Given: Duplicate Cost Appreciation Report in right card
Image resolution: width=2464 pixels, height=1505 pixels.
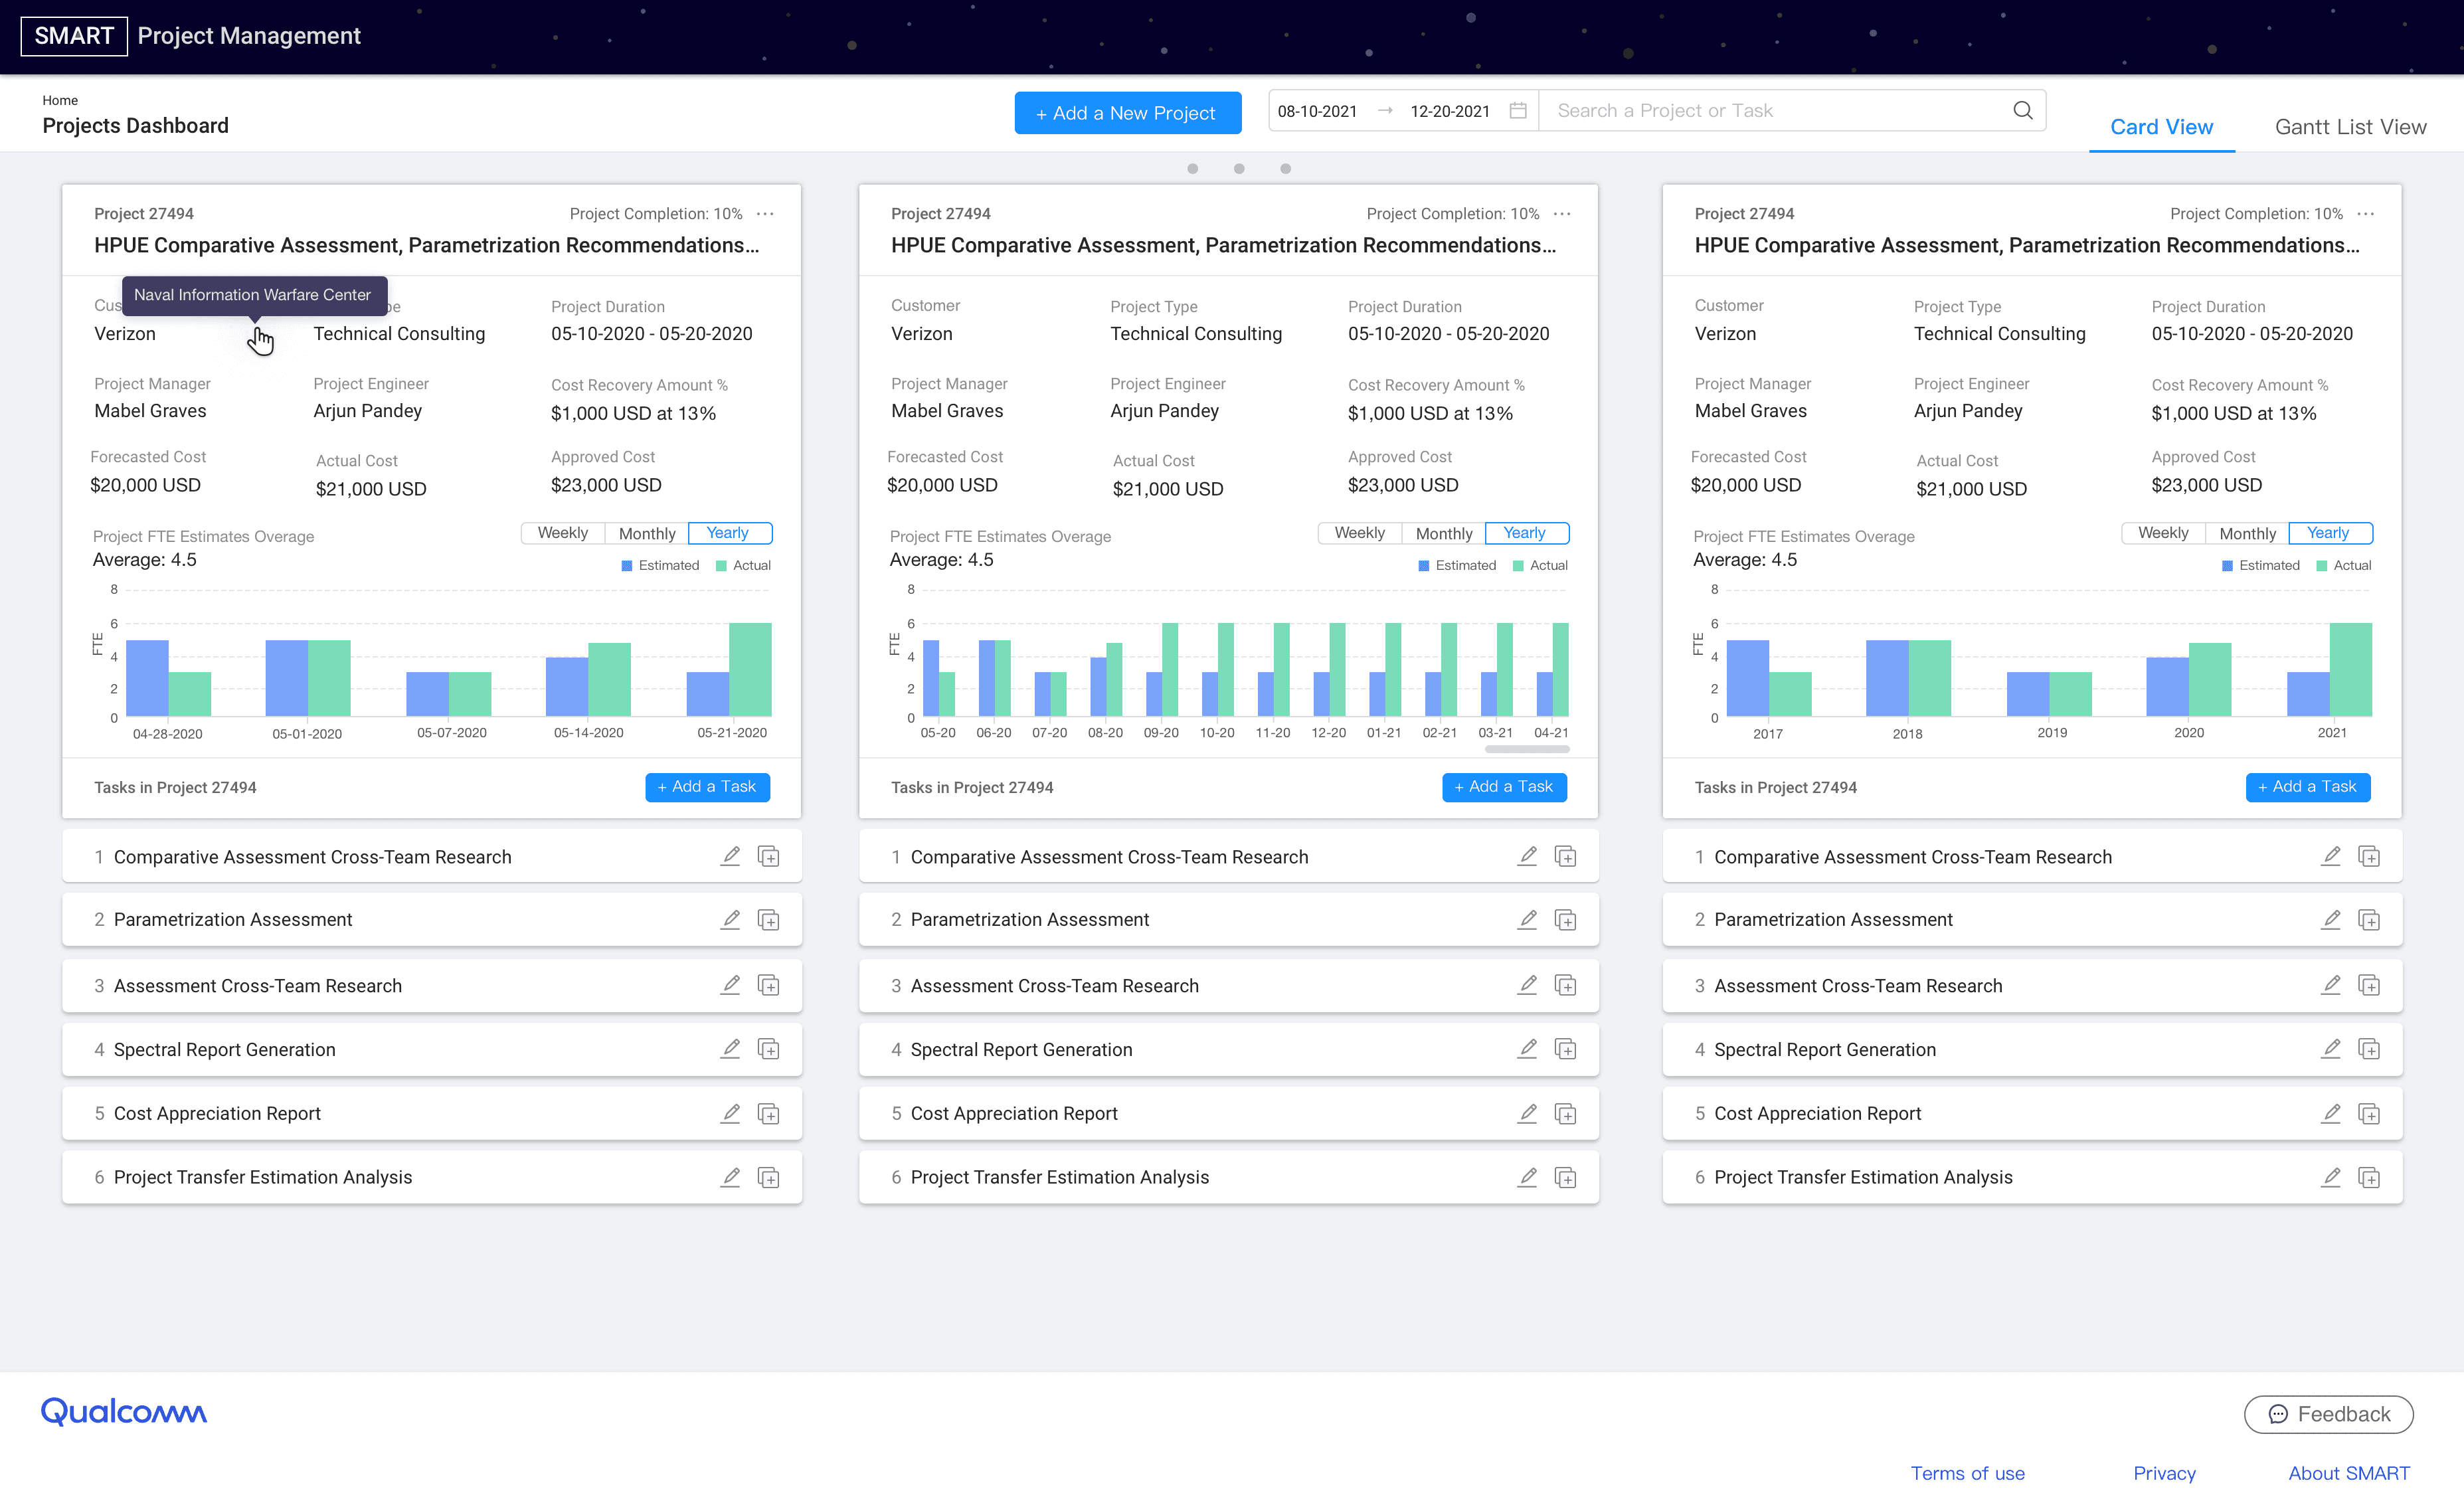Looking at the screenshot, I should 2369,1113.
